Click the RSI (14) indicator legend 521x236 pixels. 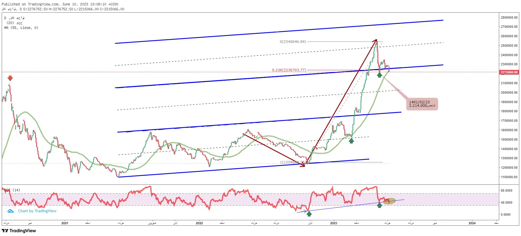click(12, 190)
